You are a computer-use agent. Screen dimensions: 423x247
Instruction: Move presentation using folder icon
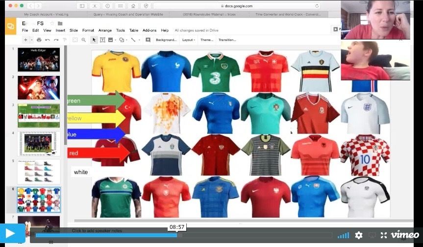(x=60, y=23)
